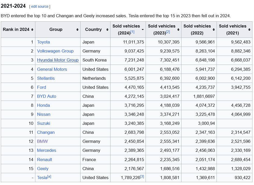Select Toyota's 2023 value 10,307,395

tap(169, 42)
